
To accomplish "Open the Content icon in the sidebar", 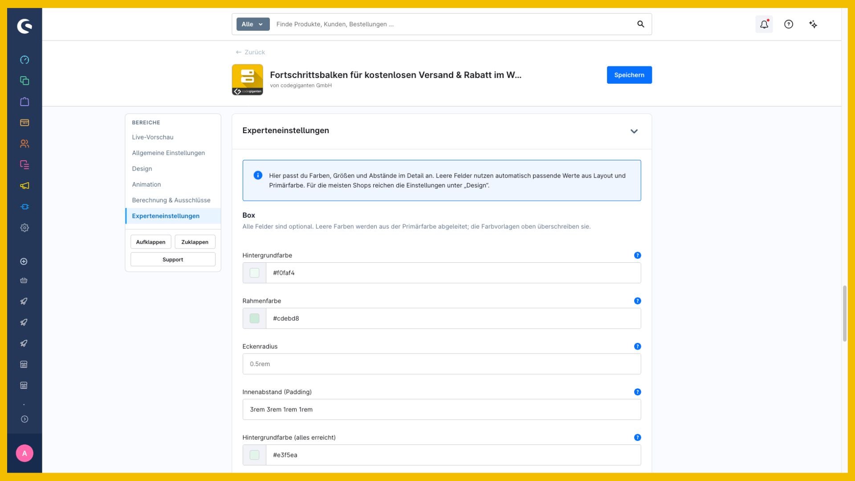I will [24, 165].
